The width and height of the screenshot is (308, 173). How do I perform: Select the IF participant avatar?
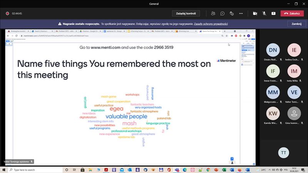coord(273,71)
